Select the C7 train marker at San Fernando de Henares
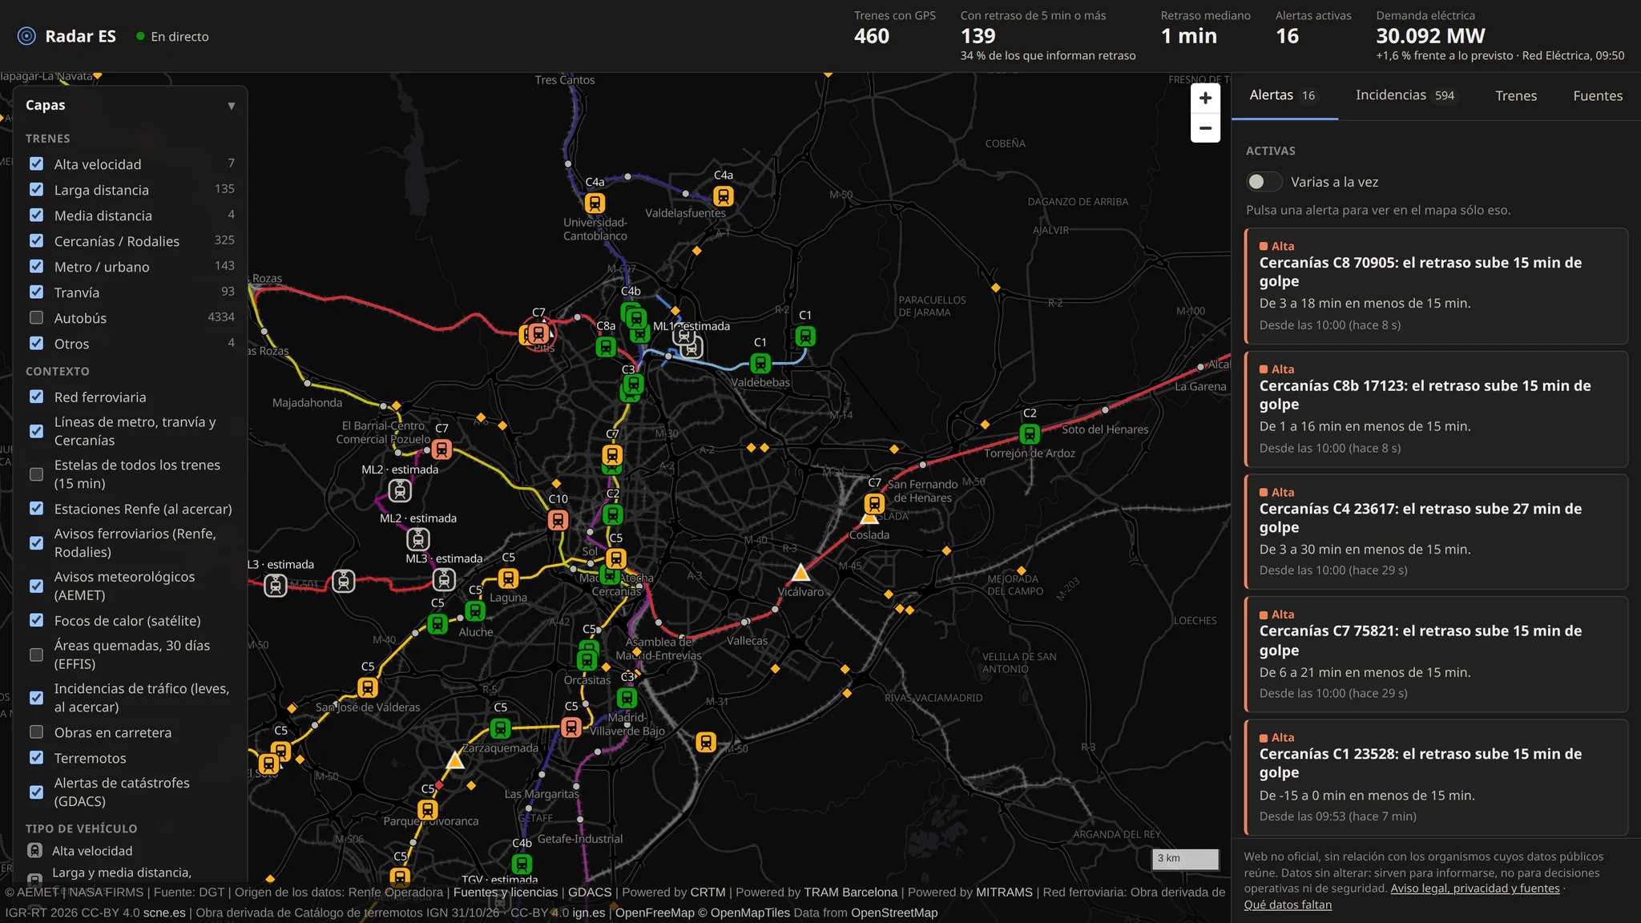Viewport: 1641px width, 923px height. coord(874,503)
